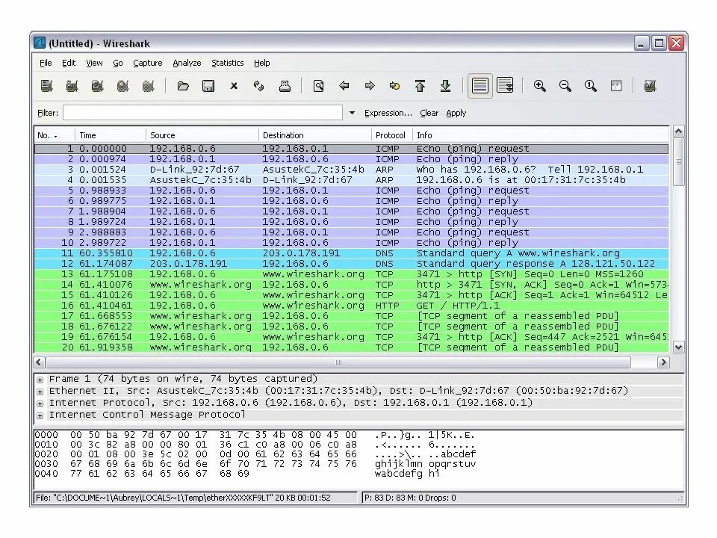
Task: Select packet 12 DNS query response row
Action: 352,264
